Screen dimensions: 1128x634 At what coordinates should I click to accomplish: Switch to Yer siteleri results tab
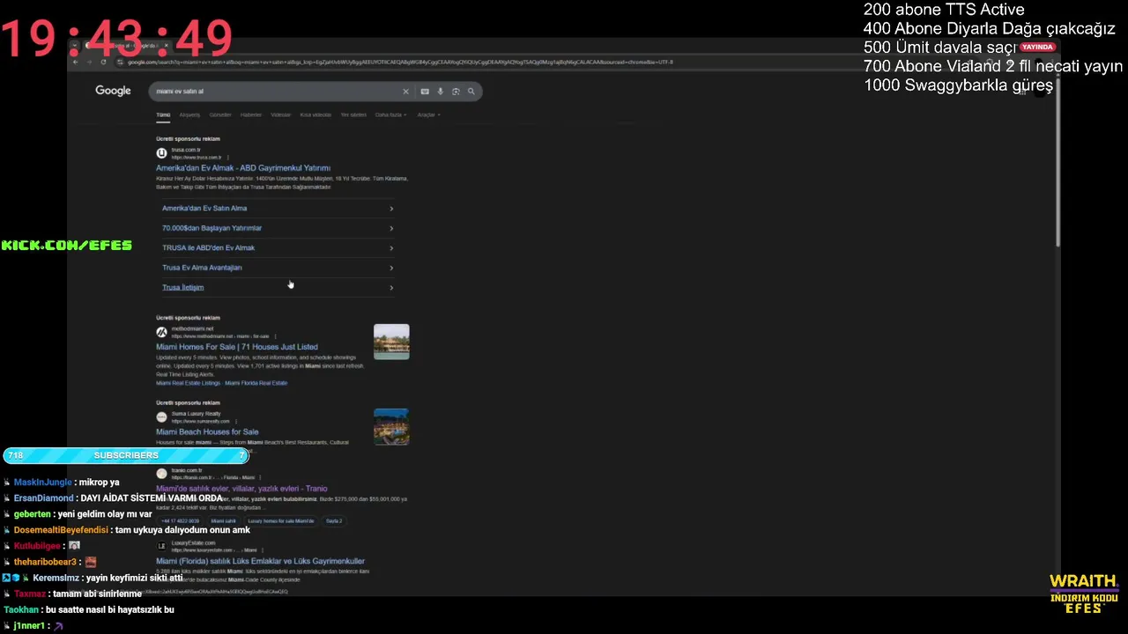(x=353, y=114)
